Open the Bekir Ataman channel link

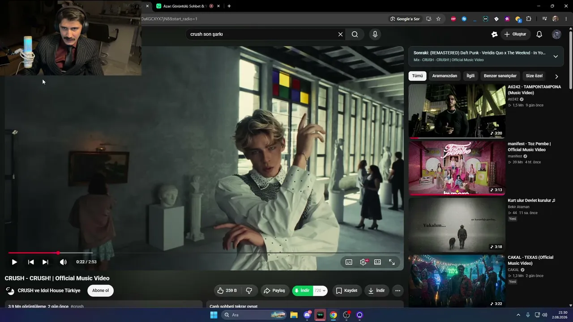click(518, 207)
